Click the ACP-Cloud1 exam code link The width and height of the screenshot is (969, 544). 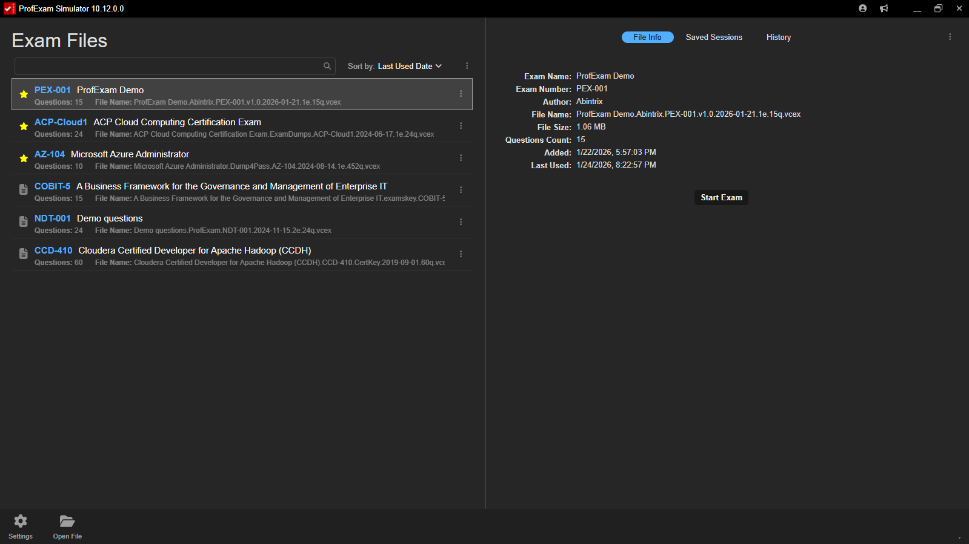tap(61, 122)
